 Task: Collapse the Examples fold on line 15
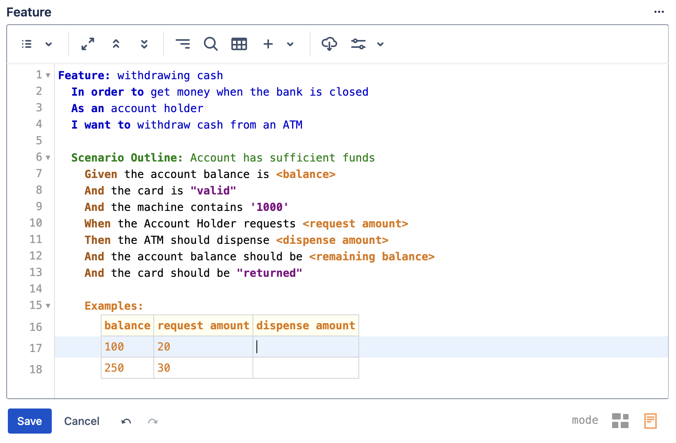coord(48,306)
